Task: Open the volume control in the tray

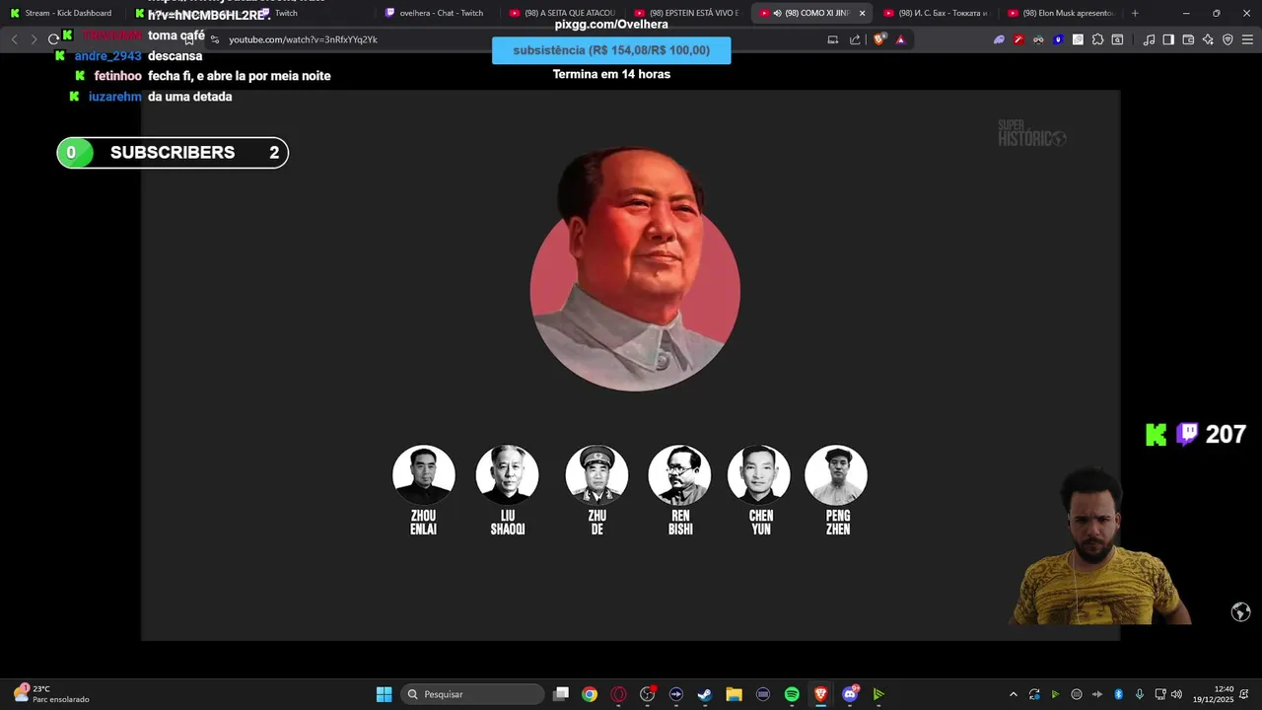Action: click(1176, 694)
